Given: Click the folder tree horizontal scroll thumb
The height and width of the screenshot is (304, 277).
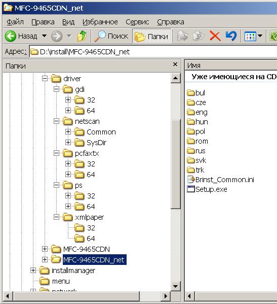Looking at the screenshot, I should click(x=76, y=296).
